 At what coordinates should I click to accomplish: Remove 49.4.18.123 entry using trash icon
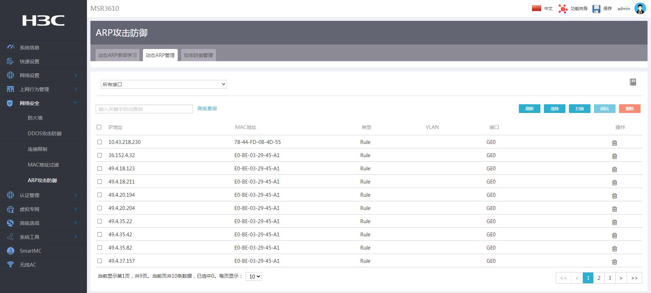tap(614, 169)
